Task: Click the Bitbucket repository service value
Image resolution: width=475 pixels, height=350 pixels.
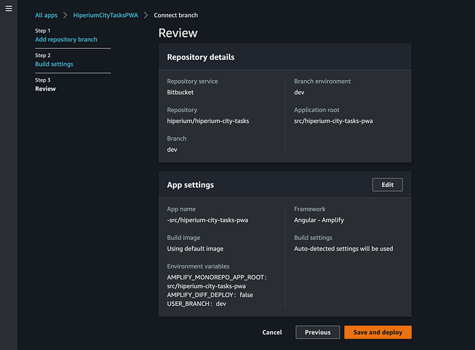Action: 180,92
